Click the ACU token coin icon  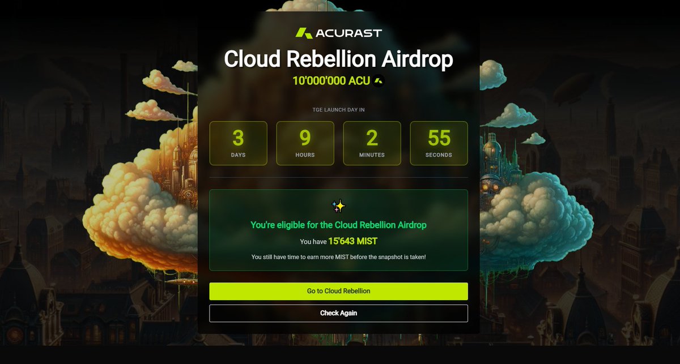point(379,81)
